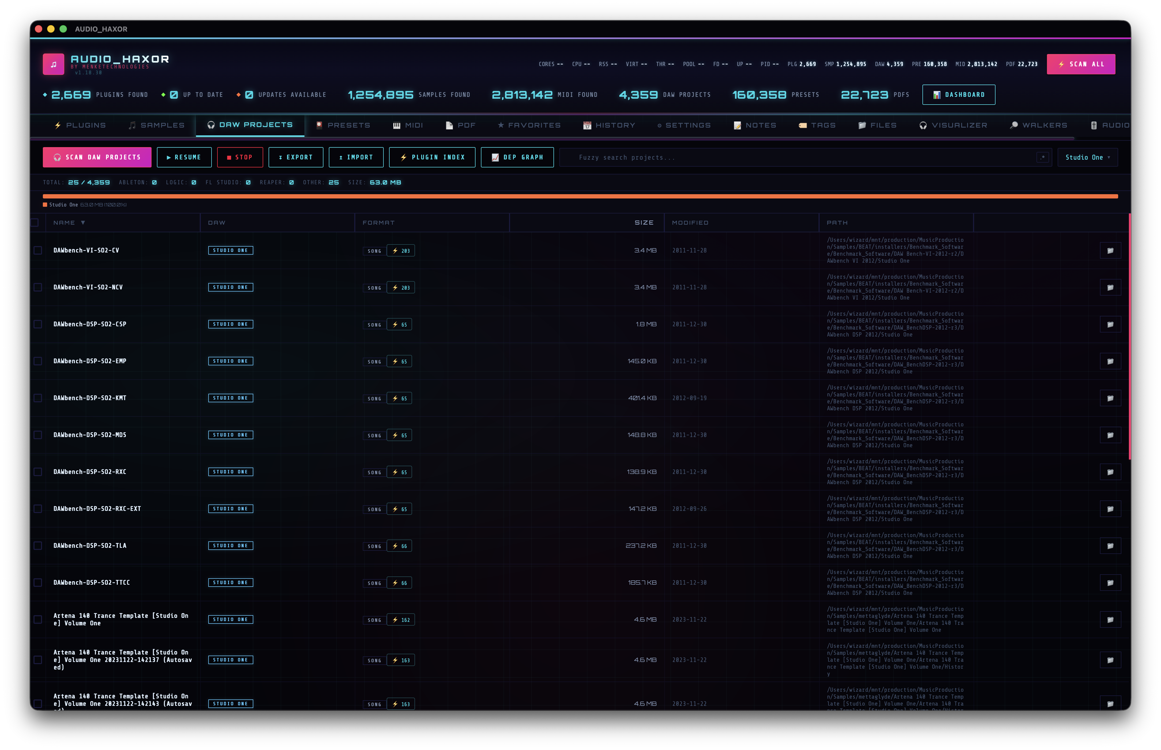Open the MIDI tab
This screenshot has width=1161, height=750.
point(408,125)
